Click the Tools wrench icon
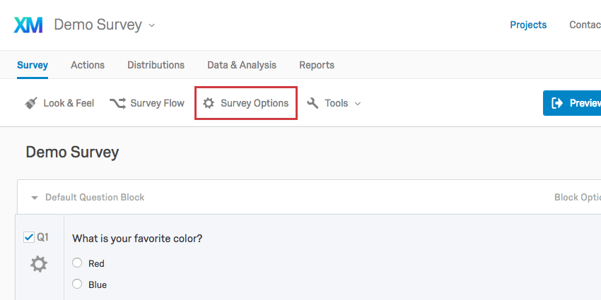Viewport: 601px width, 300px height. 313,103
